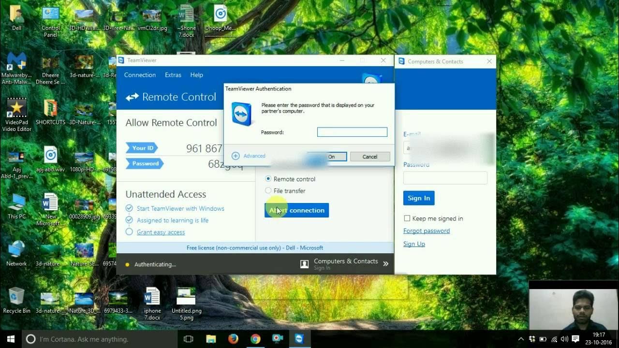Open File Explorer from the taskbar
This screenshot has height=348, width=619.
pos(211,339)
